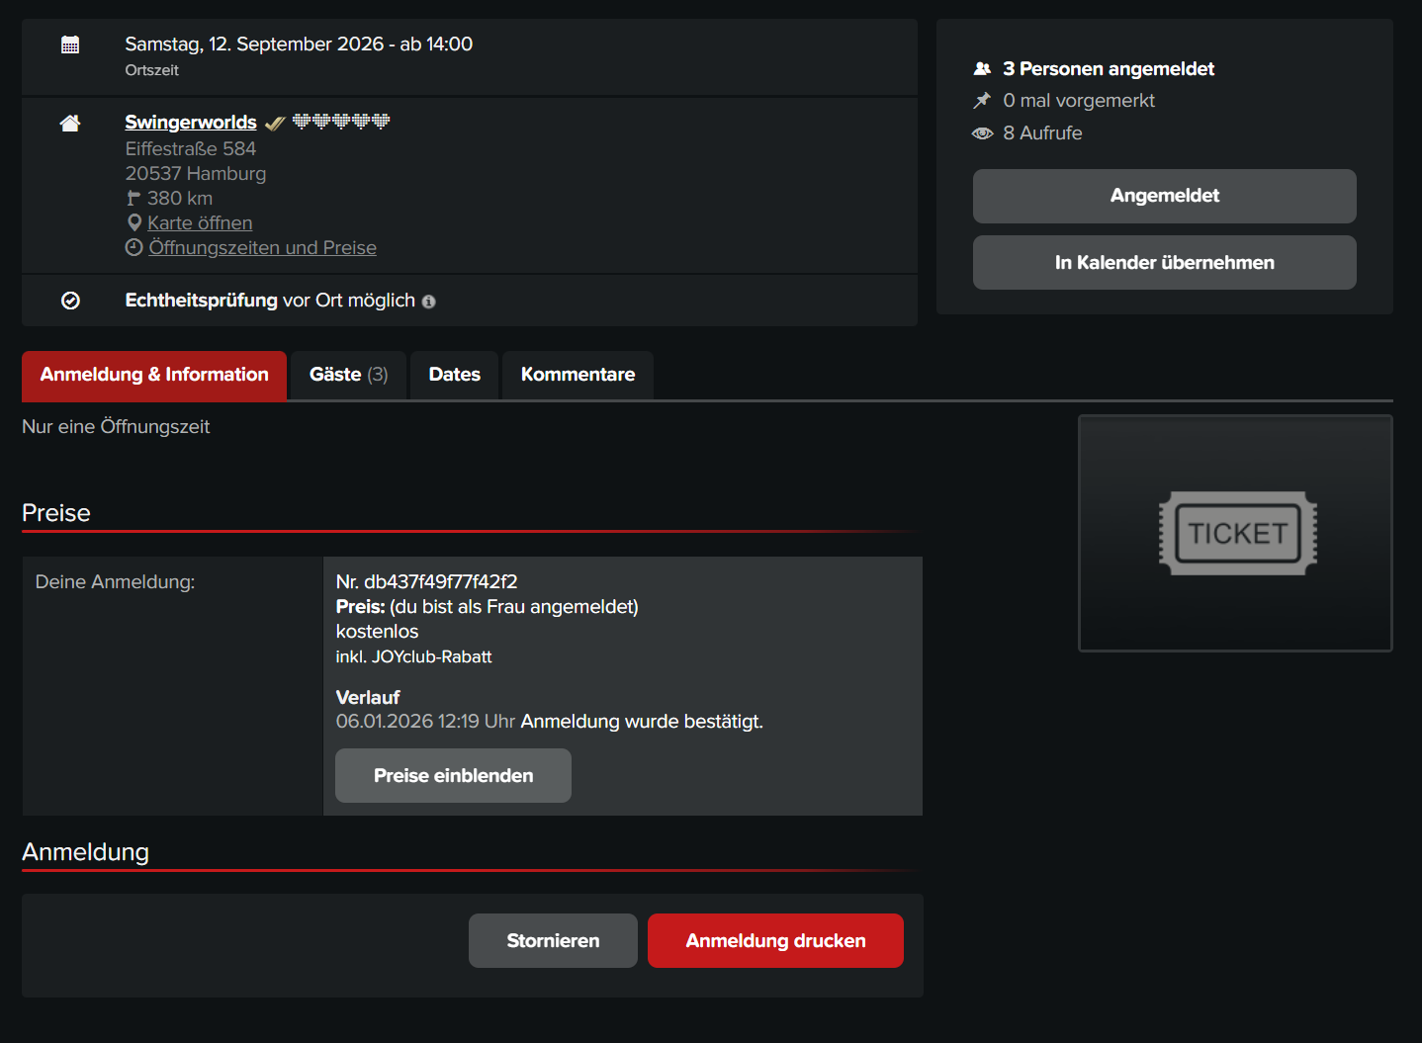This screenshot has width=1422, height=1043.
Task: Click the calendar icon beside the event date
Action: tap(70, 44)
